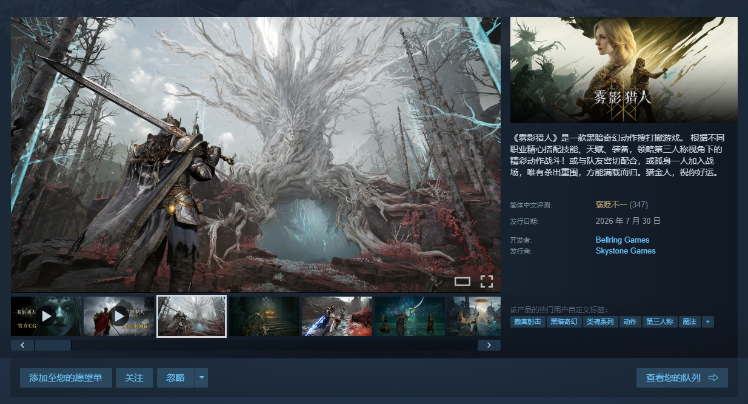Click the arrow icon on 查看您的队列
748x404 pixels.
713,378
